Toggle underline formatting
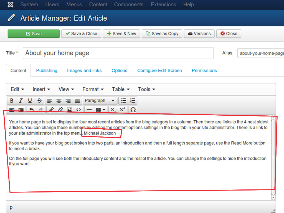Image resolution: width=284 pixels, height=213 pixels. click(x=30, y=101)
